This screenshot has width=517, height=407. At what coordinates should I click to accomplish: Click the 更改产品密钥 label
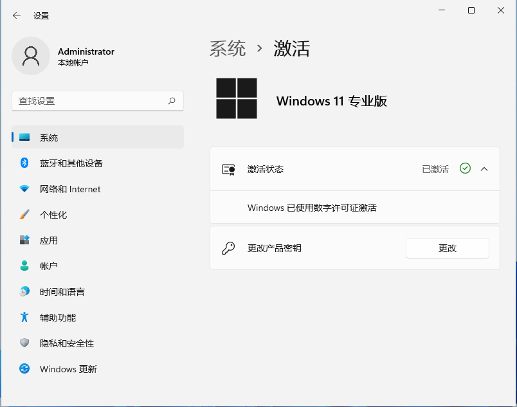pyautogui.click(x=275, y=248)
